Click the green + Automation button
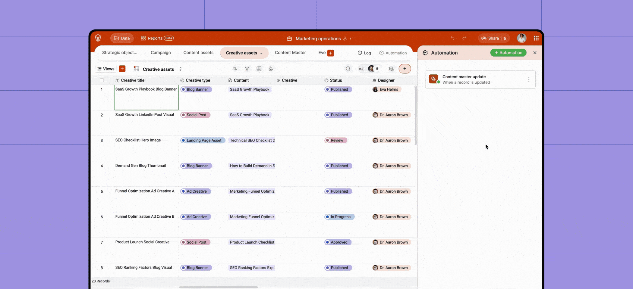The width and height of the screenshot is (633, 289). [508, 53]
